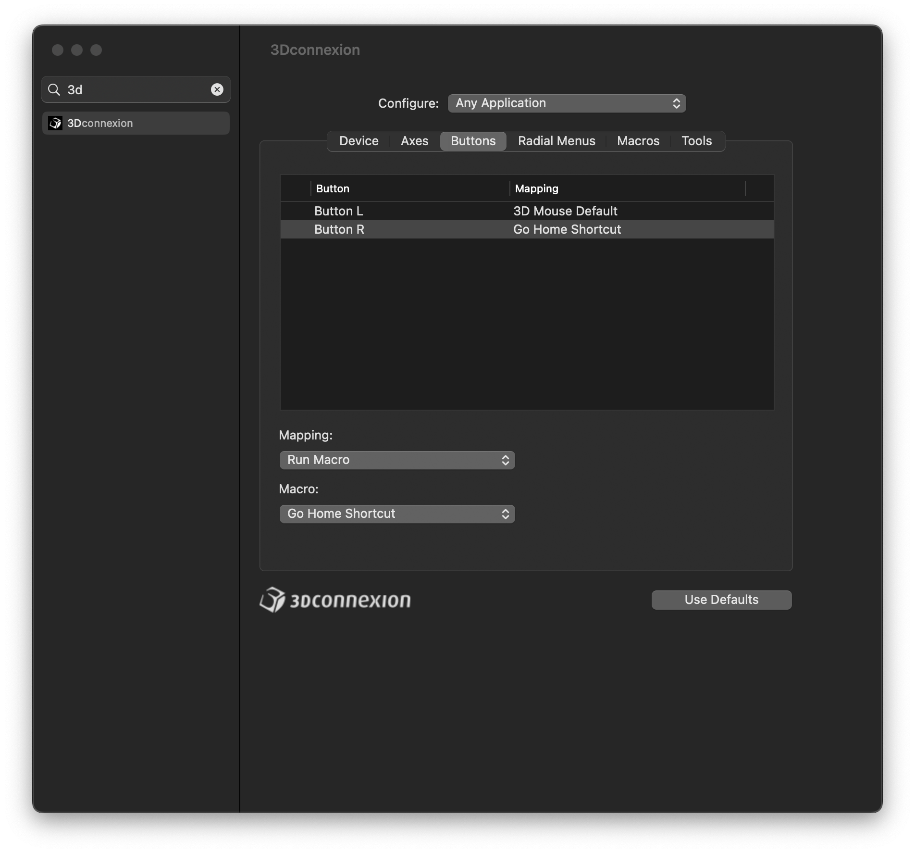Click the window zoom button
This screenshot has width=915, height=853.
click(96, 50)
